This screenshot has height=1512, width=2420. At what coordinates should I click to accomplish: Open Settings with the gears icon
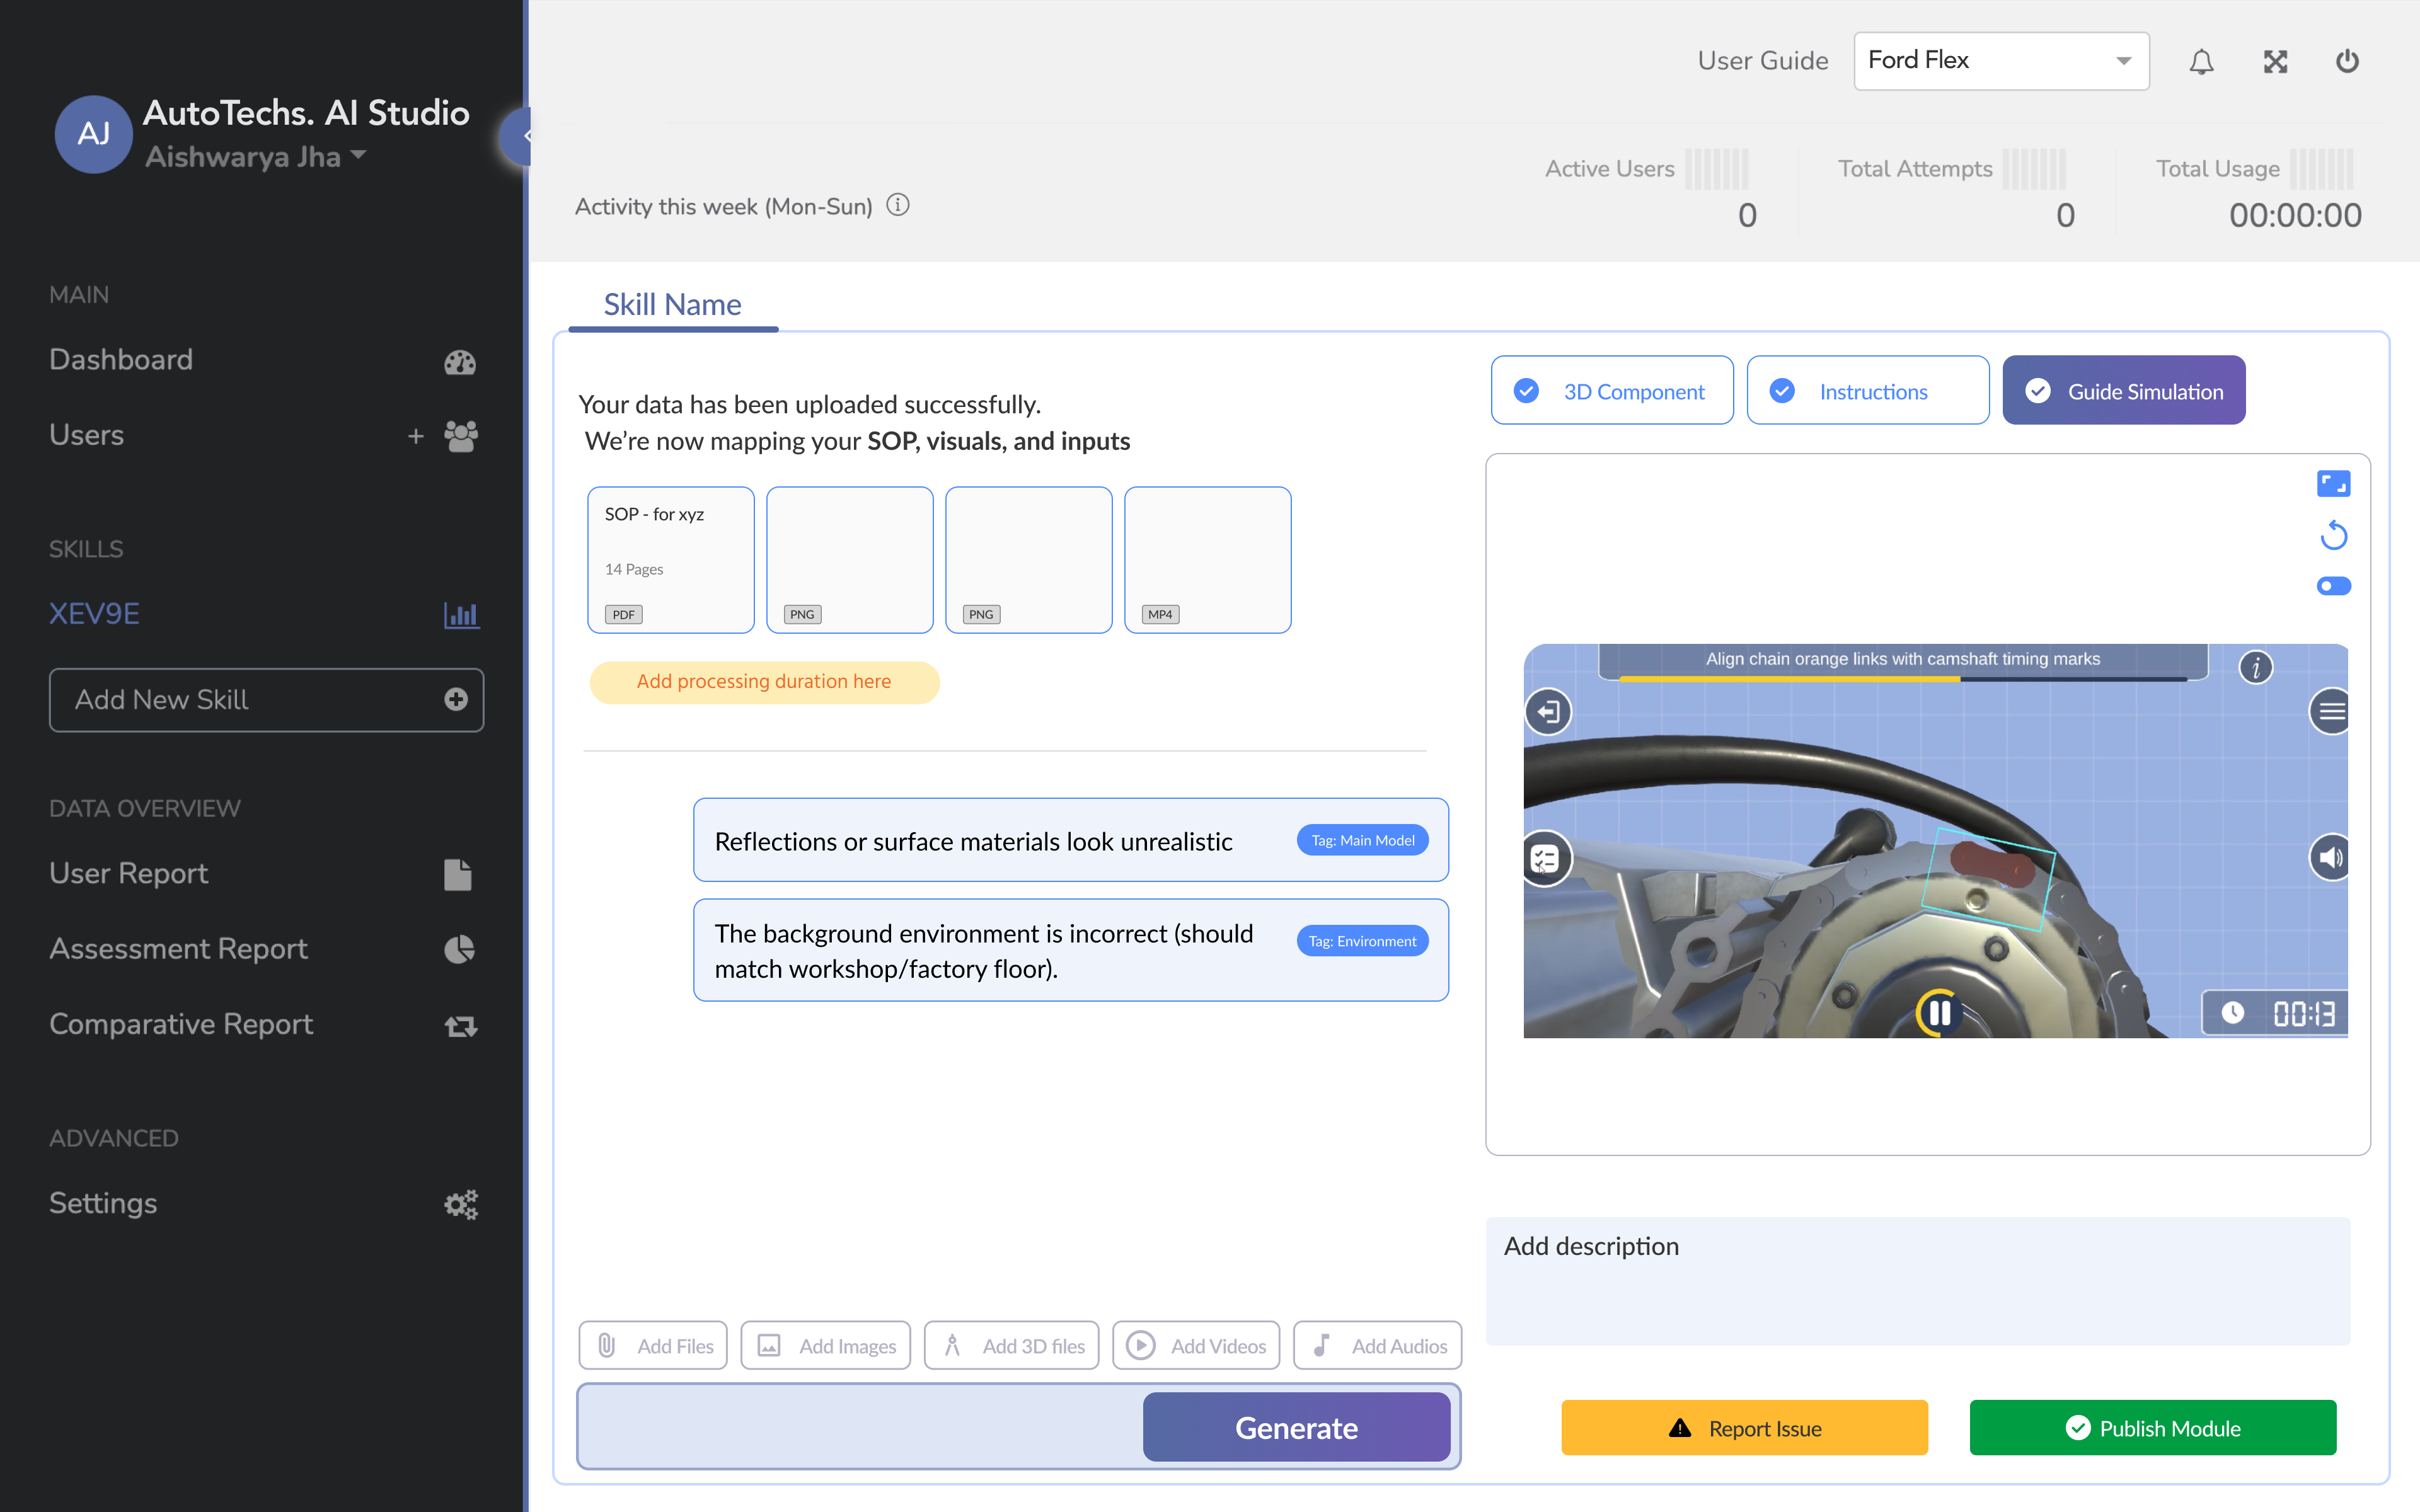point(461,1204)
